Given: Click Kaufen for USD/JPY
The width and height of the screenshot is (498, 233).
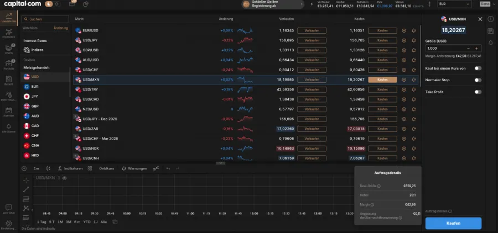Looking at the screenshot, I should [x=382, y=40].
